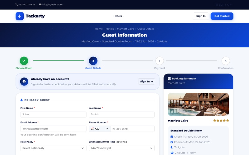The width and height of the screenshot is (249, 155).
Task: Select step 2 Guest Details circle
Action: click(x=93, y=61)
